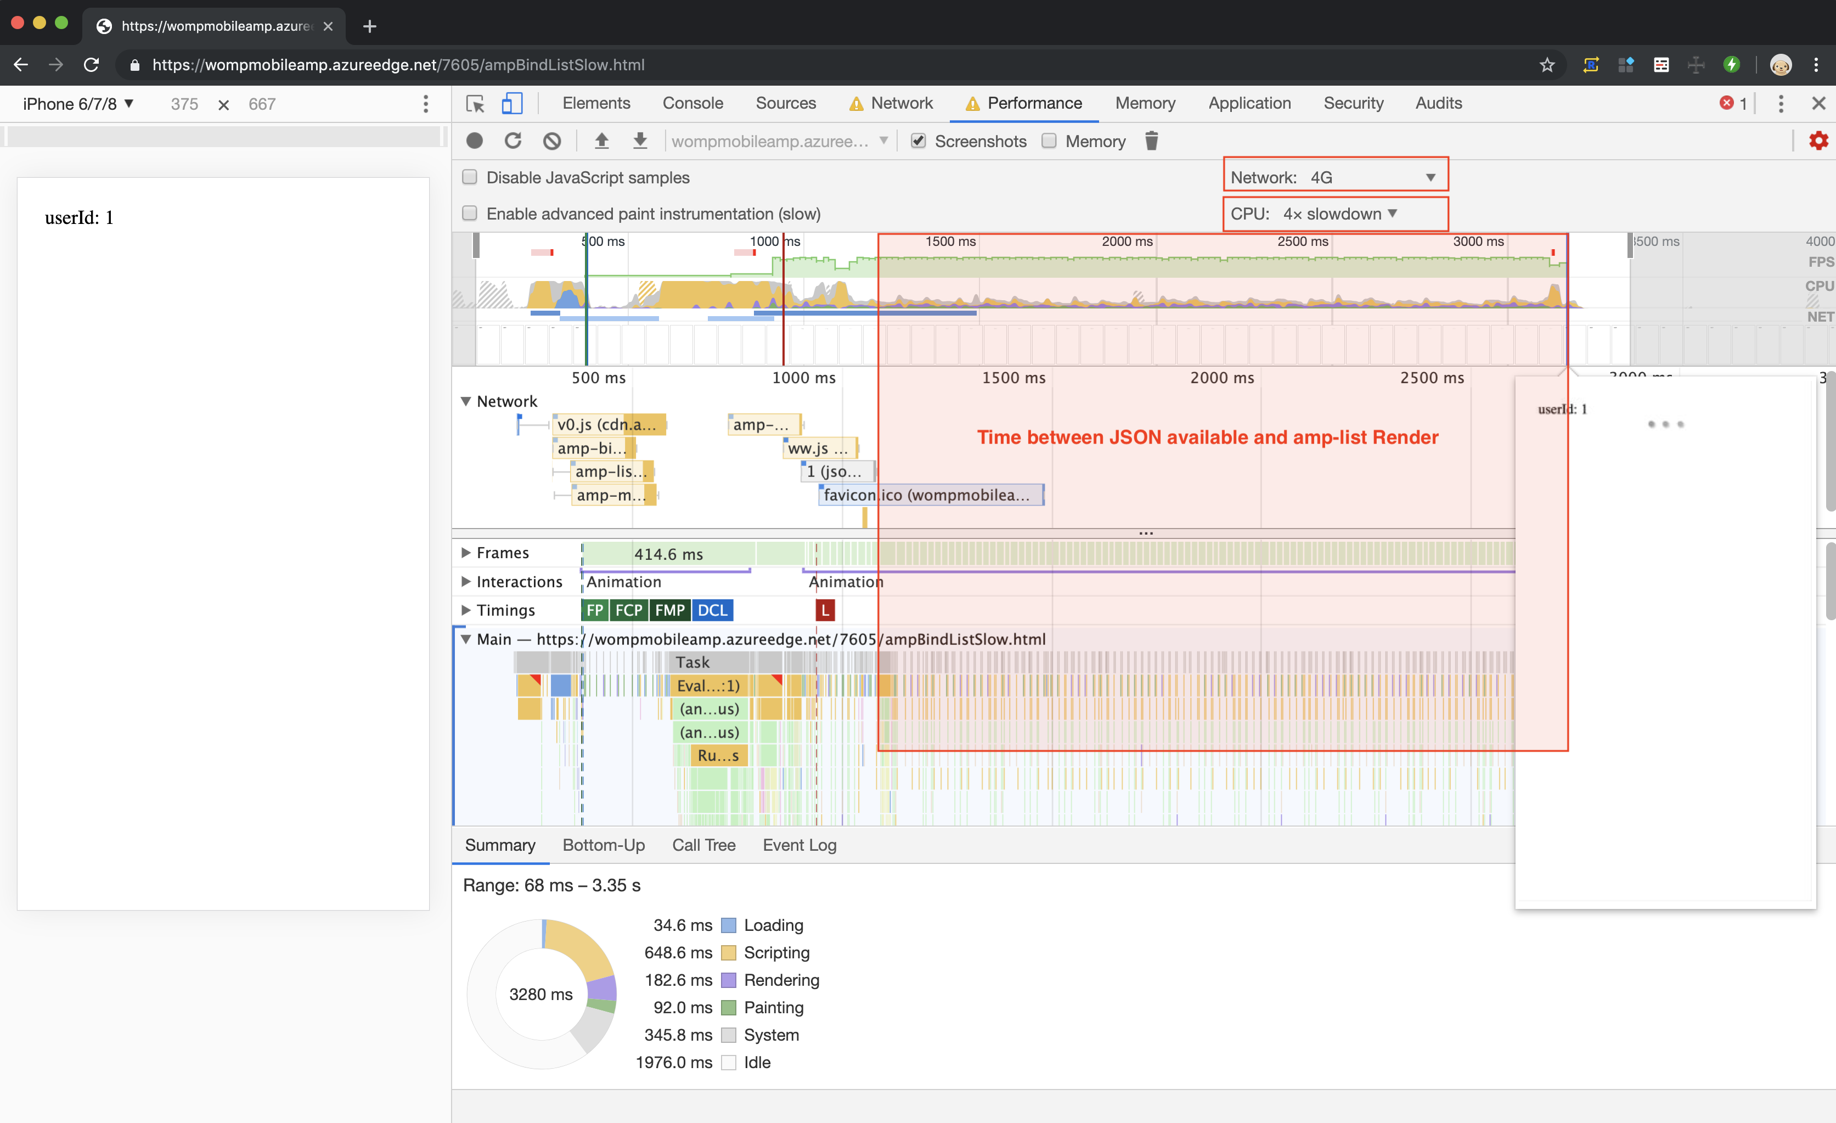Toggle the device toolbar icon
This screenshot has height=1123, width=1836.
[x=512, y=104]
